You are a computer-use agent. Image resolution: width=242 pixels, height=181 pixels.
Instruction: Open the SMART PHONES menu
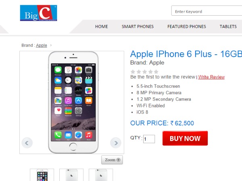tap(138, 27)
